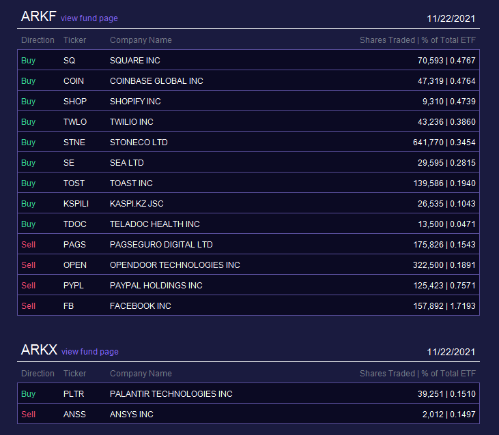Click STNE ticker cell

coord(74,142)
